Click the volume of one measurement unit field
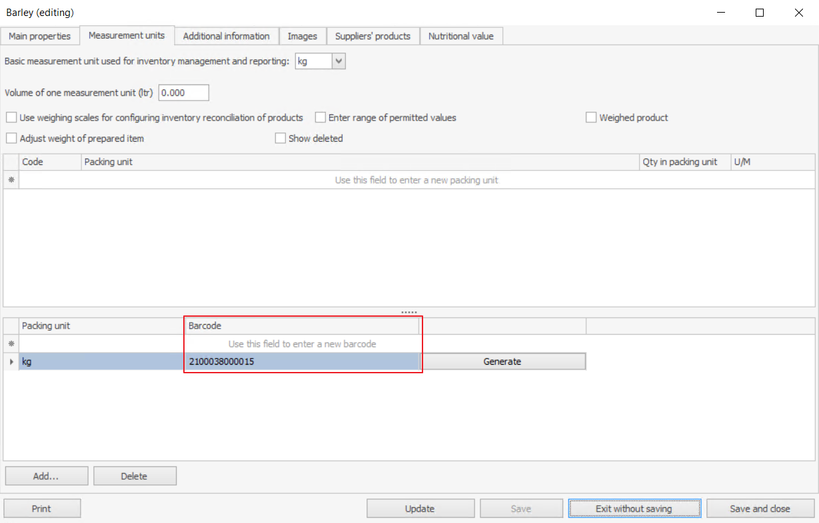The width and height of the screenshot is (819, 523). (x=184, y=92)
